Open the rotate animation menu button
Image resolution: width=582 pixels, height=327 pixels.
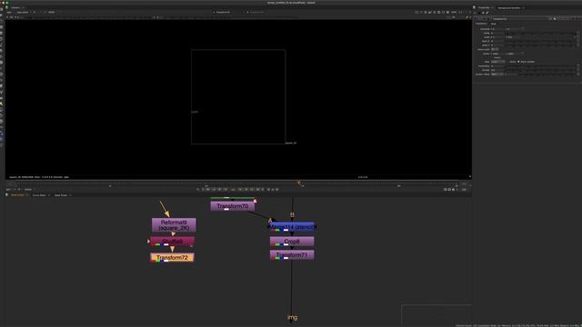tap(578, 34)
